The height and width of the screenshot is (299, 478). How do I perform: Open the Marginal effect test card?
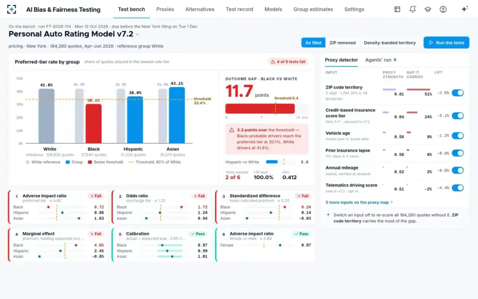pos(58,245)
